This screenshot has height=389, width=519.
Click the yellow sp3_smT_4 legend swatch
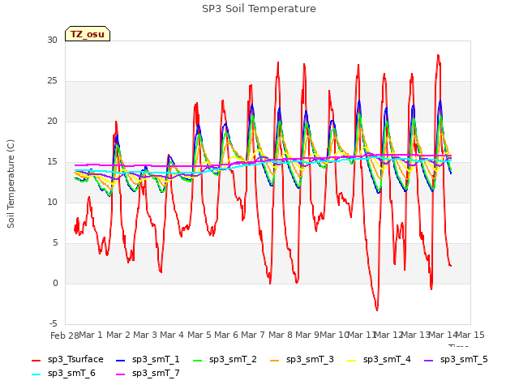[351, 360]
